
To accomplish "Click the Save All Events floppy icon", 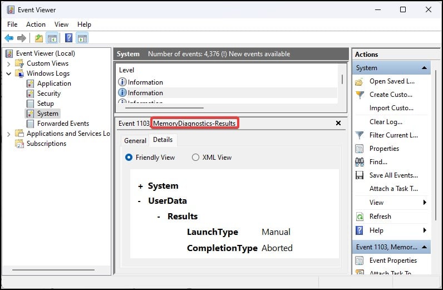I will (x=360, y=175).
